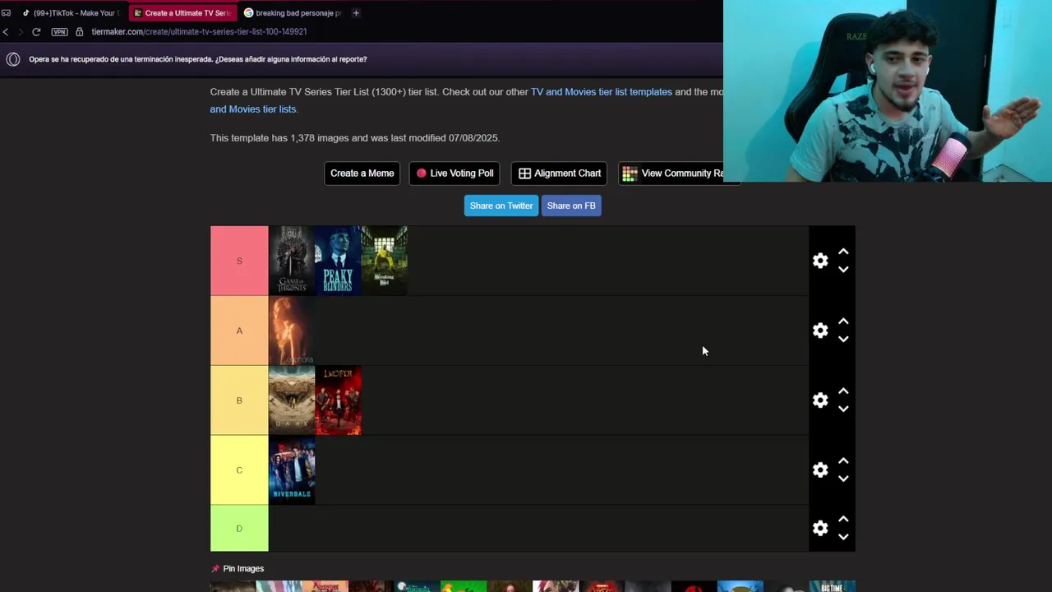The width and height of the screenshot is (1052, 592).
Task: Click the Pin Images label
Action: (243, 569)
